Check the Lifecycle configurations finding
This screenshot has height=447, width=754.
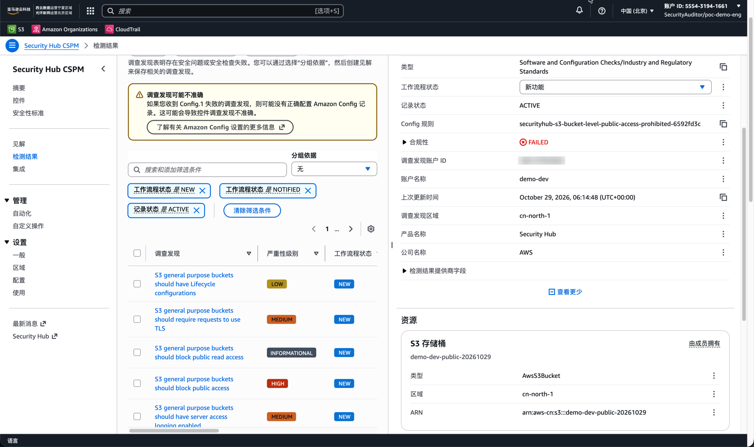[x=137, y=284]
